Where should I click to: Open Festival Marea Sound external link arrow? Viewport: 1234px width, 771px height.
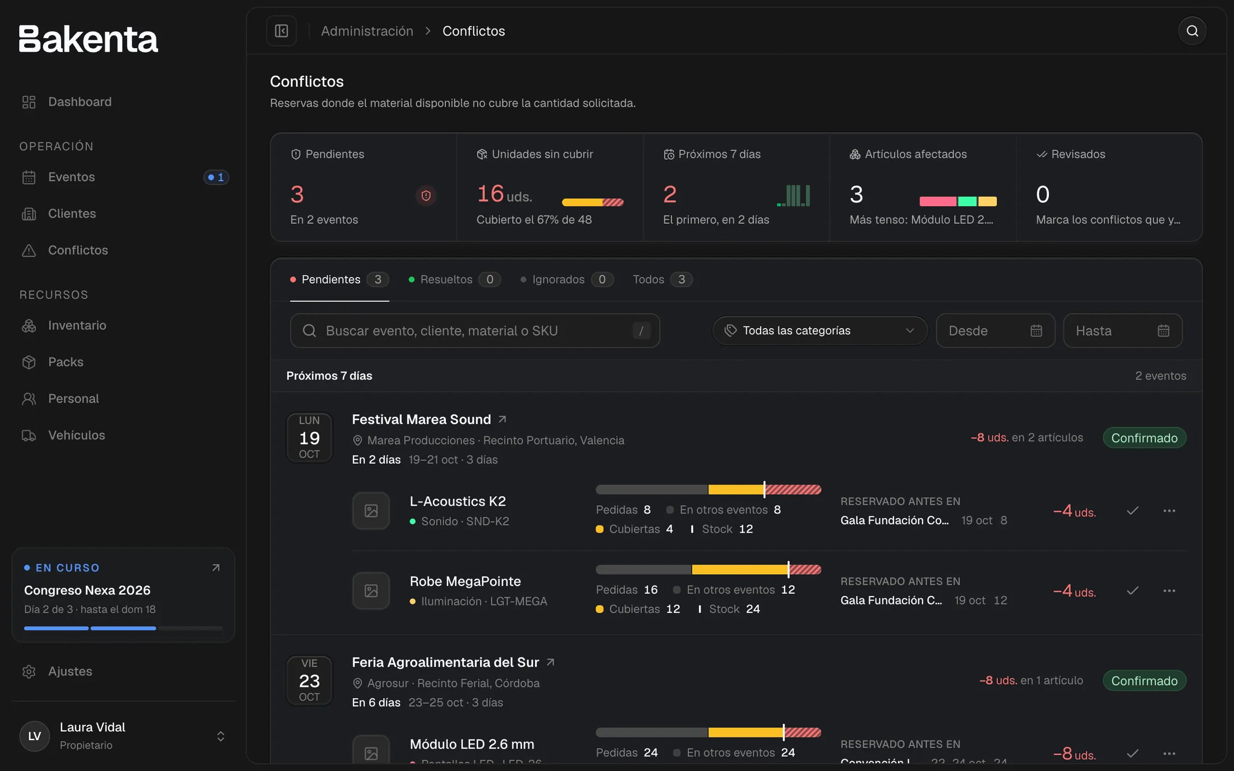[503, 419]
